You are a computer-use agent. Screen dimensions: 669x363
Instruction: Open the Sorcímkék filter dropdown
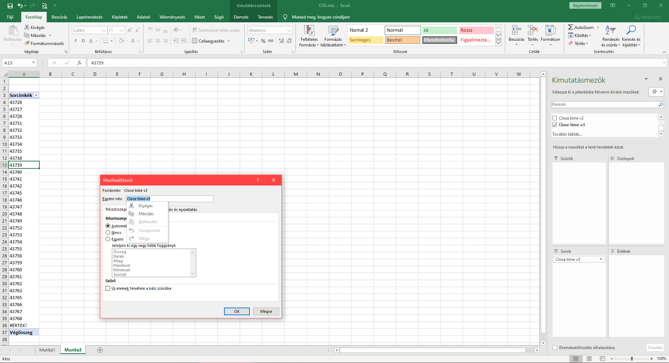36,96
